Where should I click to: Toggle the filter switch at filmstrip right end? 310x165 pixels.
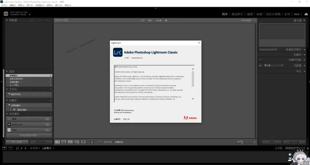307,148
